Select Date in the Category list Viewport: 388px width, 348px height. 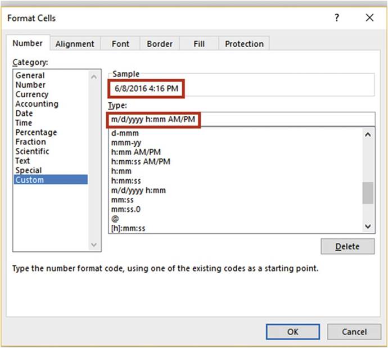click(24, 114)
